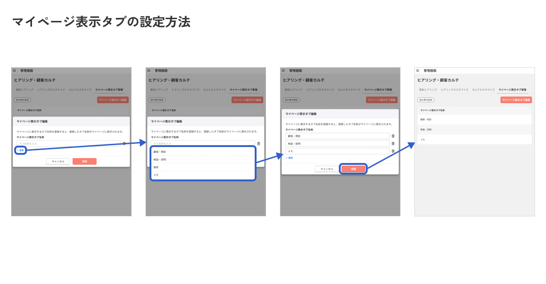The width and height of the screenshot is (546, 284).
Task: Click + 追加 link in the first panel dialog
Action: (21, 150)
